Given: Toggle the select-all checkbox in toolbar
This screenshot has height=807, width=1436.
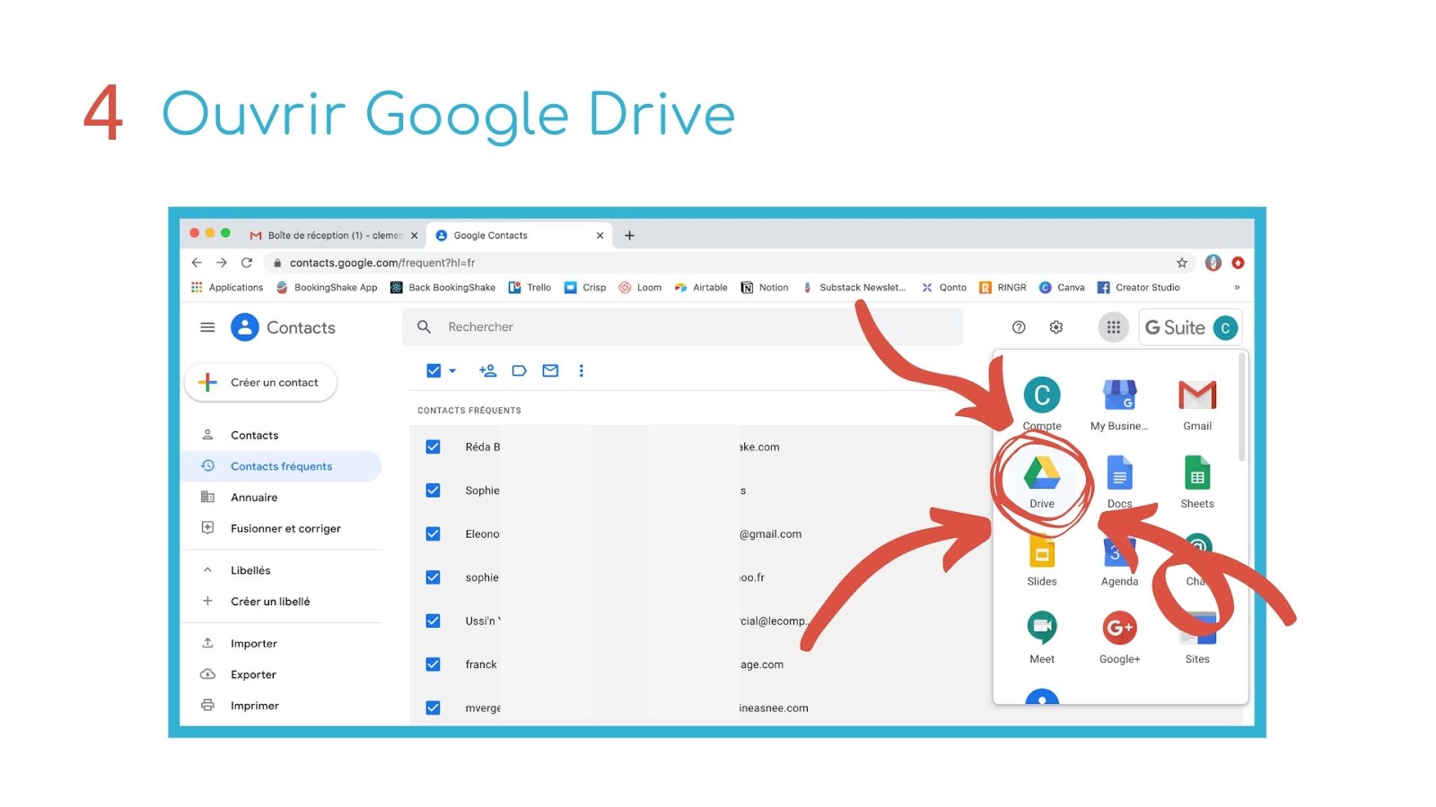Looking at the screenshot, I should (x=433, y=370).
